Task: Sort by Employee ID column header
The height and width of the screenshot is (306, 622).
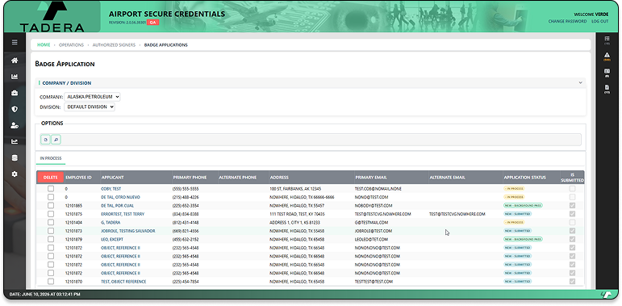Action: coord(78,178)
